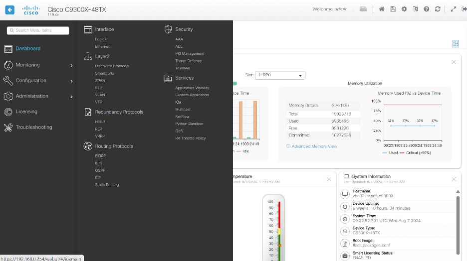Open the home icon in top toolbar
The height and width of the screenshot is (261, 467).
click(x=382, y=9)
